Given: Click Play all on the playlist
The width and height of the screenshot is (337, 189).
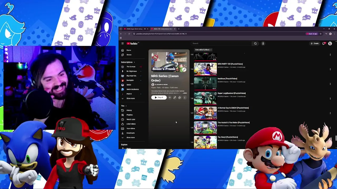Looking at the screenshot, I should (x=159, y=97).
